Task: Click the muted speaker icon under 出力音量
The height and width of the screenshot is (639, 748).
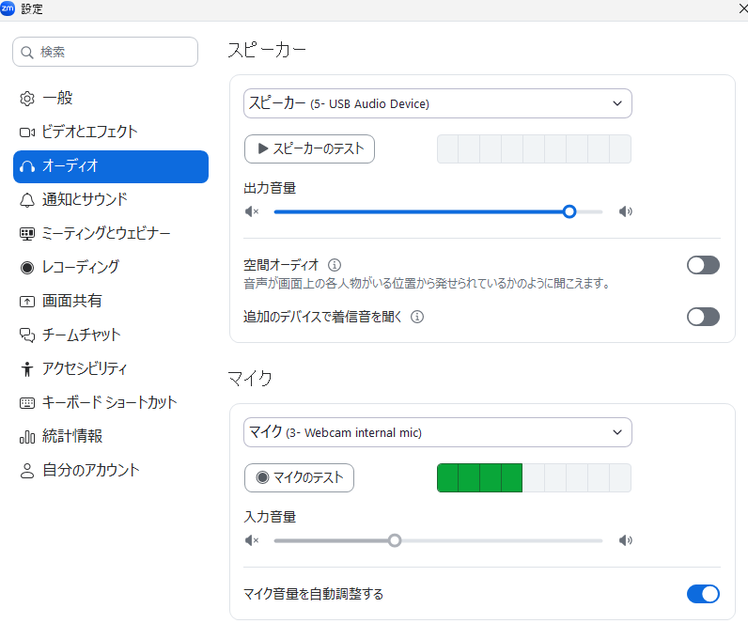Action: coord(252,211)
